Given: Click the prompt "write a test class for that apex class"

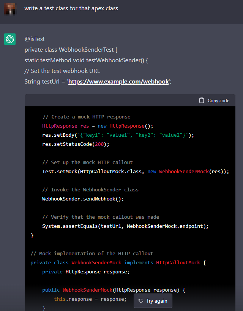Looking at the screenshot, I should click(x=71, y=8).
